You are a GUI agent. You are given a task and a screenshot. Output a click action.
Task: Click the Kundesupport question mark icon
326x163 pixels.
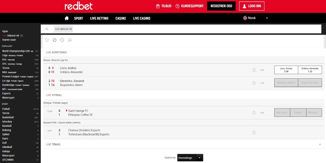pos(177,6)
